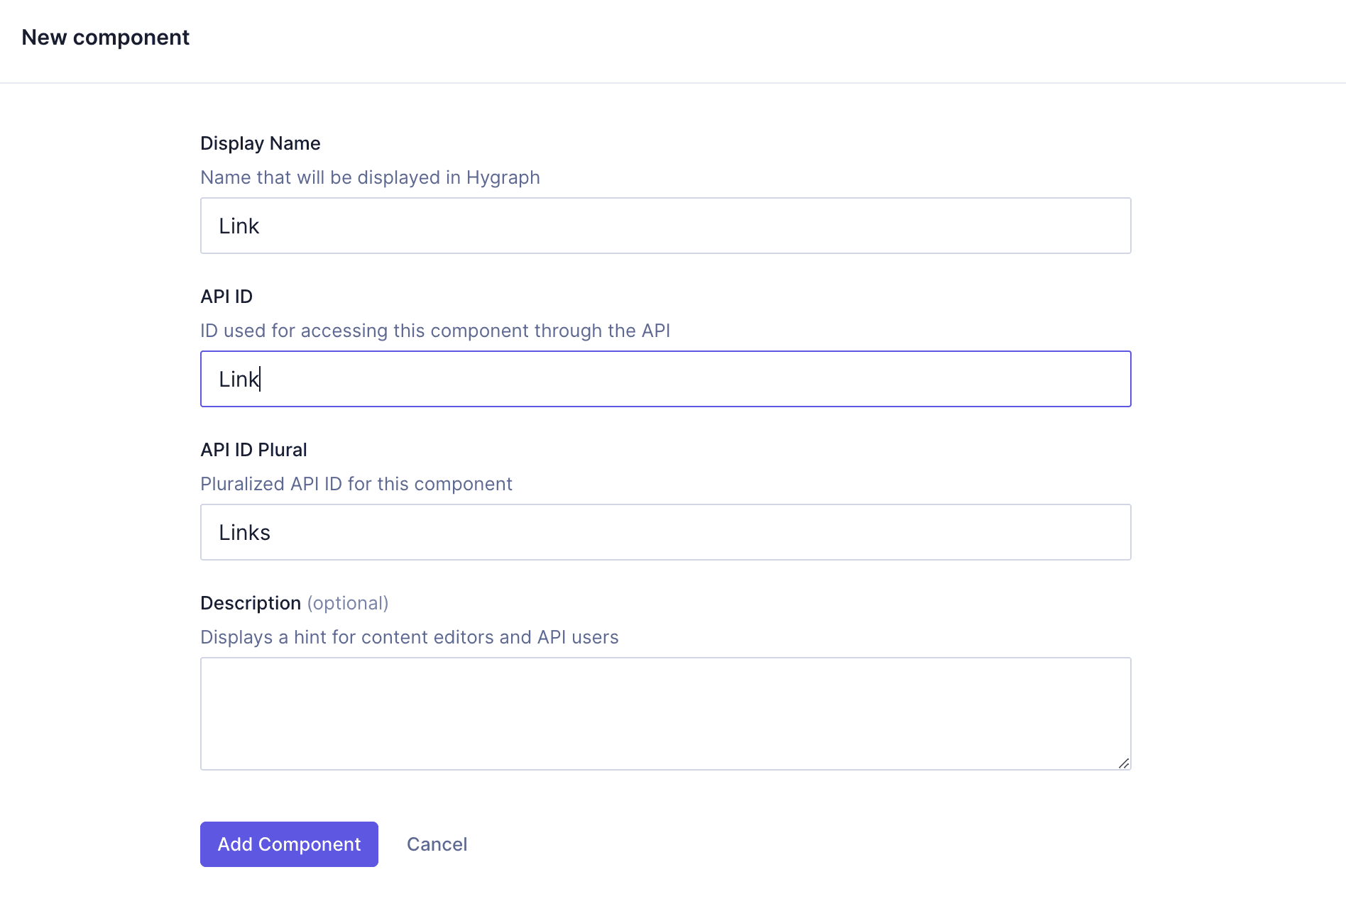Click the API ID label text
This screenshot has height=911, width=1346.
[226, 296]
